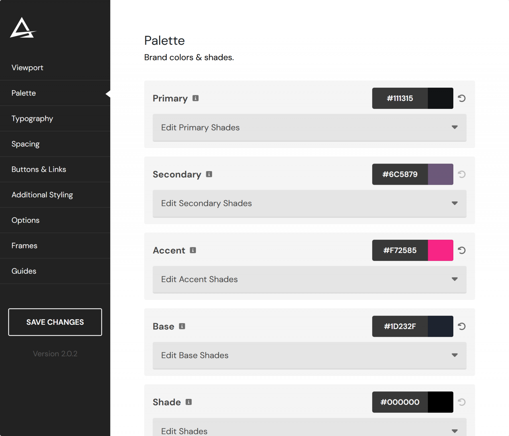This screenshot has width=509, height=436.
Task: Open the Edit Accent Shades panel
Action: coord(309,279)
